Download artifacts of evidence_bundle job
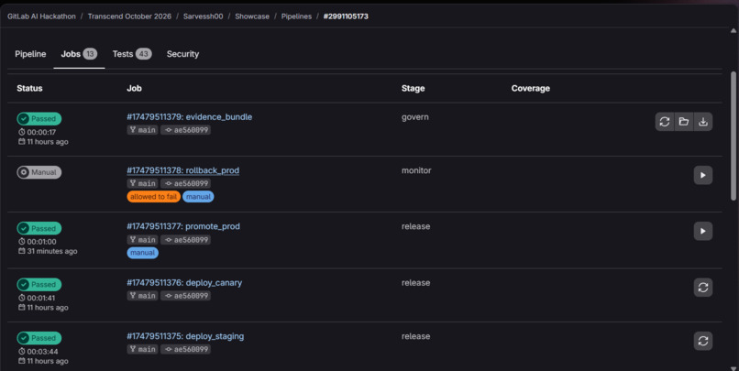Viewport: 739px width, 371px height. (x=703, y=122)
